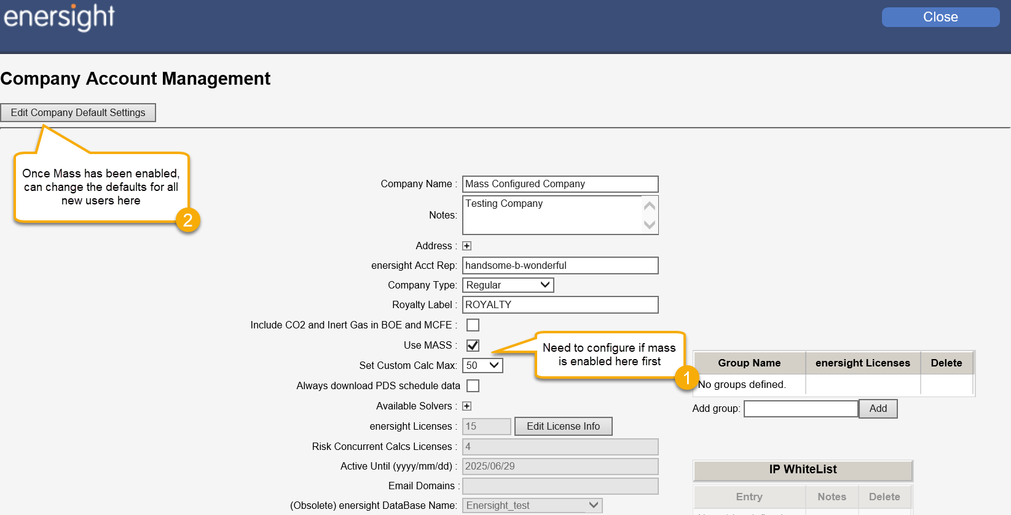Click the IP WhiteList header
The height and width of the screenshot is (515, 1011).
[803, 470]
